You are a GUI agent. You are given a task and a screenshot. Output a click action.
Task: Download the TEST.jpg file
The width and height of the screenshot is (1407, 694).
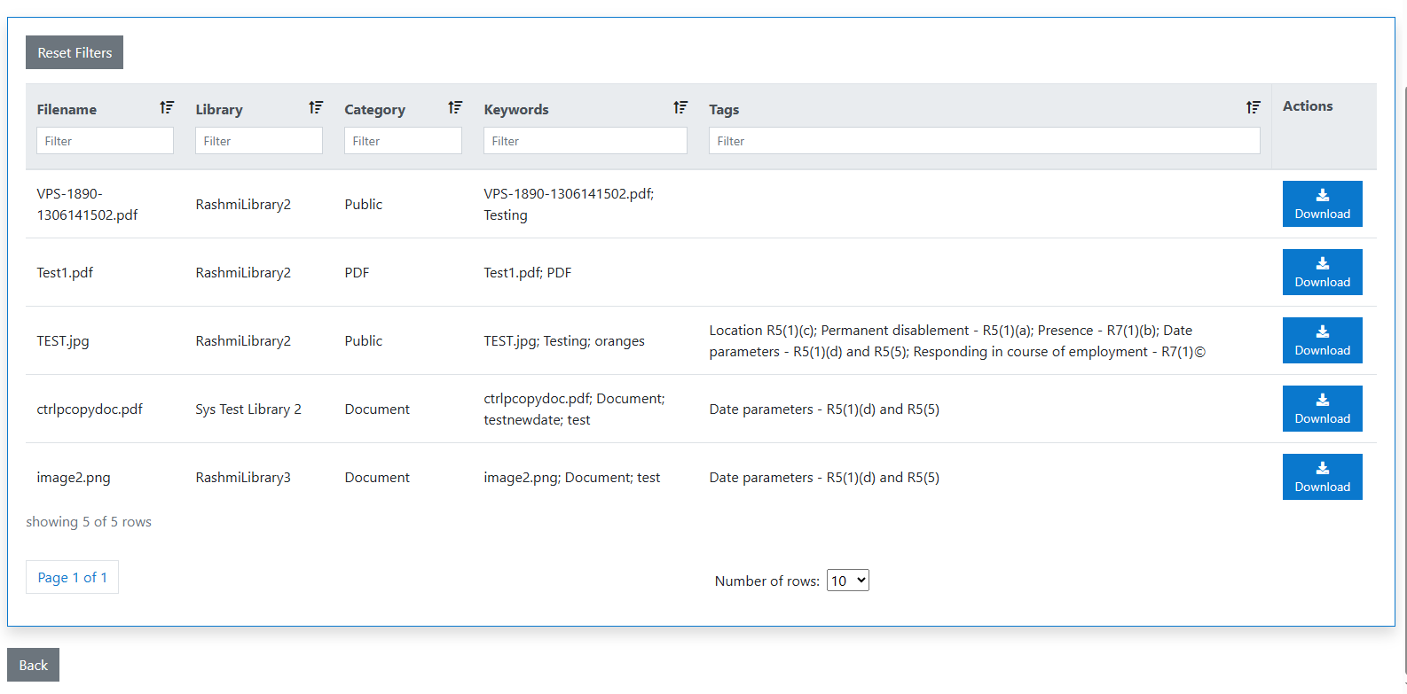(1322, 340)
